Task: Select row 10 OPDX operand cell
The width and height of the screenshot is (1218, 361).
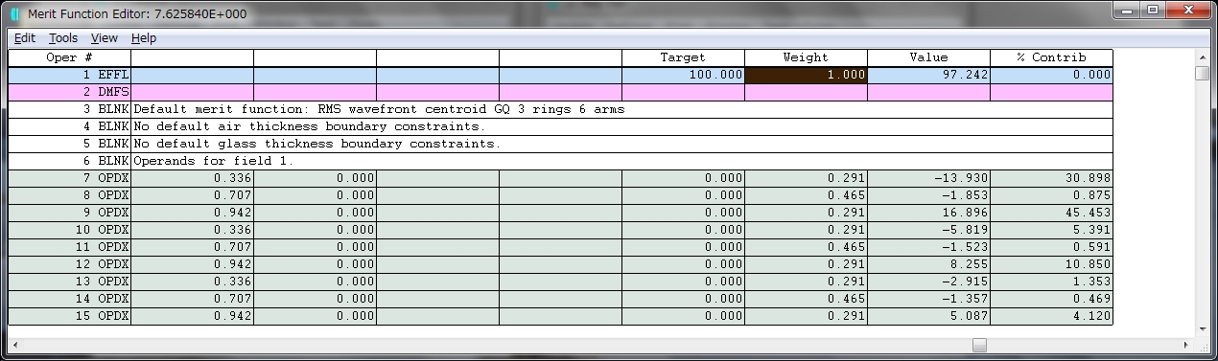Action: point(69,230)
